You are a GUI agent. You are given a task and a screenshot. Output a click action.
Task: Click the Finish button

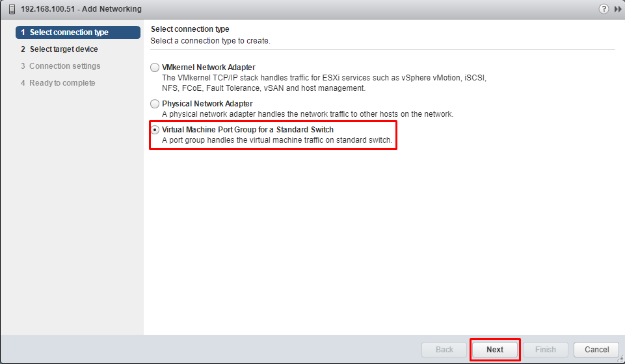[546, 349]
